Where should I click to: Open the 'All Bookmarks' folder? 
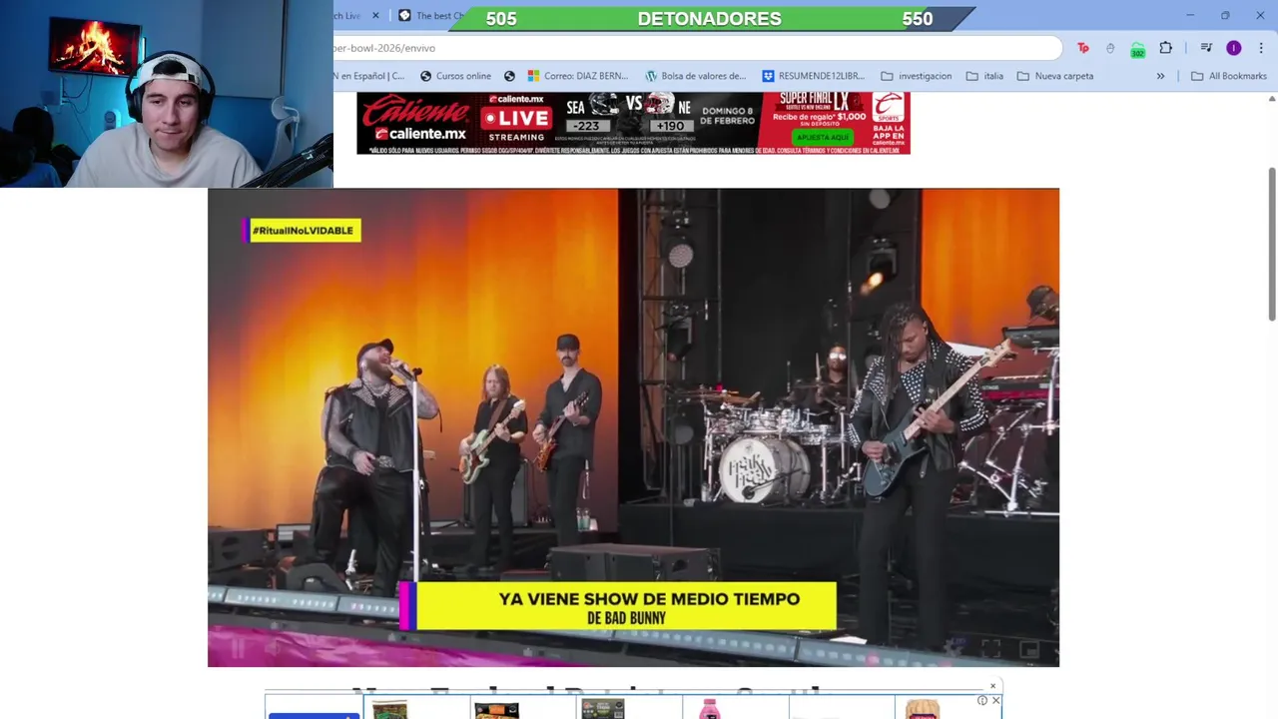tap(1228, 76)
